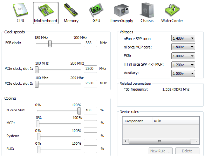This screenshot has height=158, width=205.
Task: Click the nForce SPP cooling slider handle
Action: pyautogui.click(x=79, y=111)
